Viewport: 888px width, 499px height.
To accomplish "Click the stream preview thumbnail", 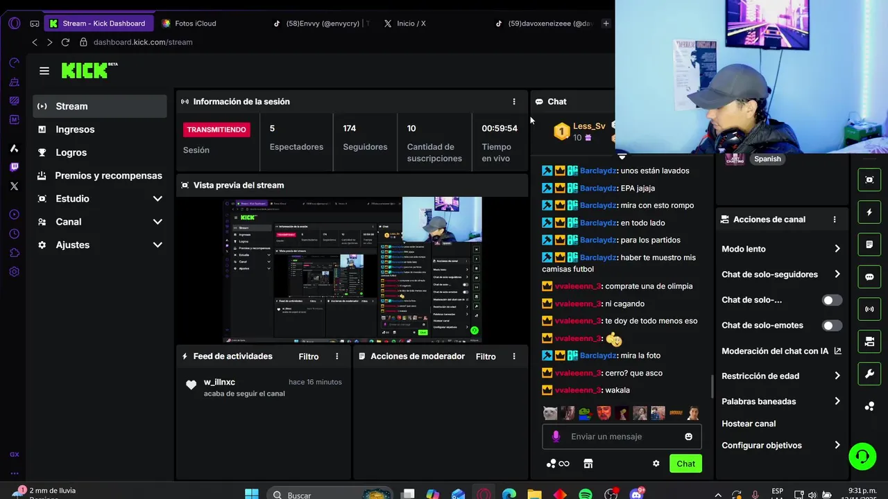I will [x=352, y=270].
